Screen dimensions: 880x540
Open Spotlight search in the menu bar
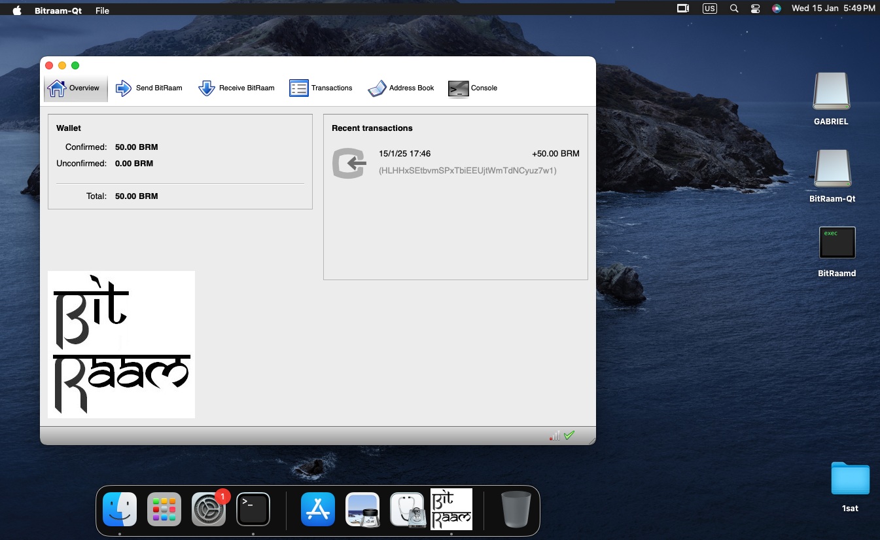(x=734, y=9)
